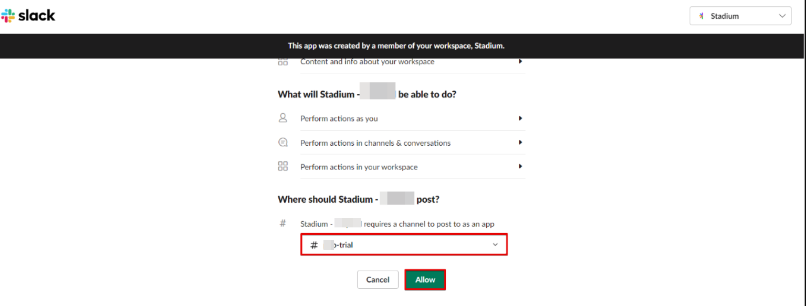Image resolution: width=806 pixels, height=306 pixels.
Task: Click the hash symbol inside the channel selector
Action: click(x=314, y=245)
